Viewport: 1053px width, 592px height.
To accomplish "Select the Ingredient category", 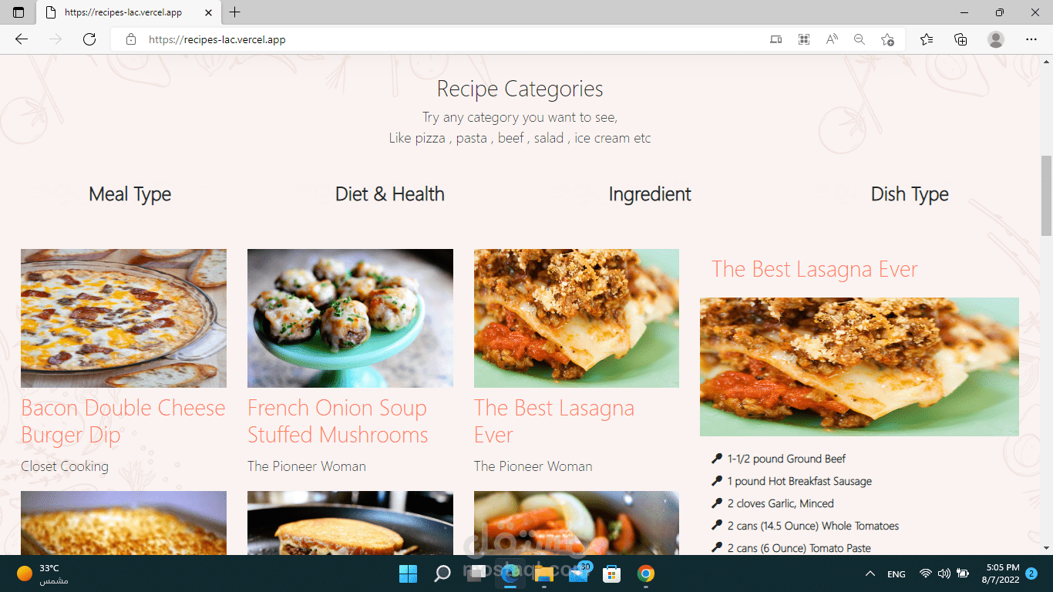I will pos(650,194).
